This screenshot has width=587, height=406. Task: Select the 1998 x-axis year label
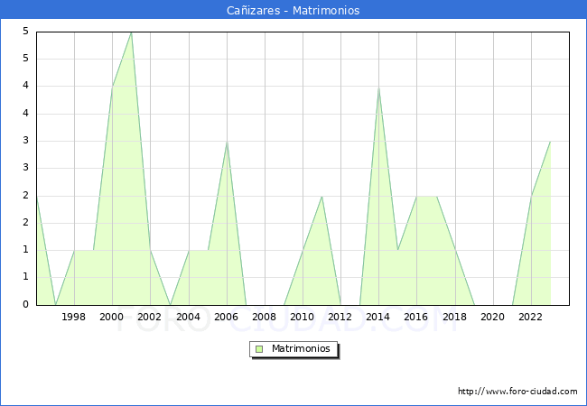tap(74, 317)
